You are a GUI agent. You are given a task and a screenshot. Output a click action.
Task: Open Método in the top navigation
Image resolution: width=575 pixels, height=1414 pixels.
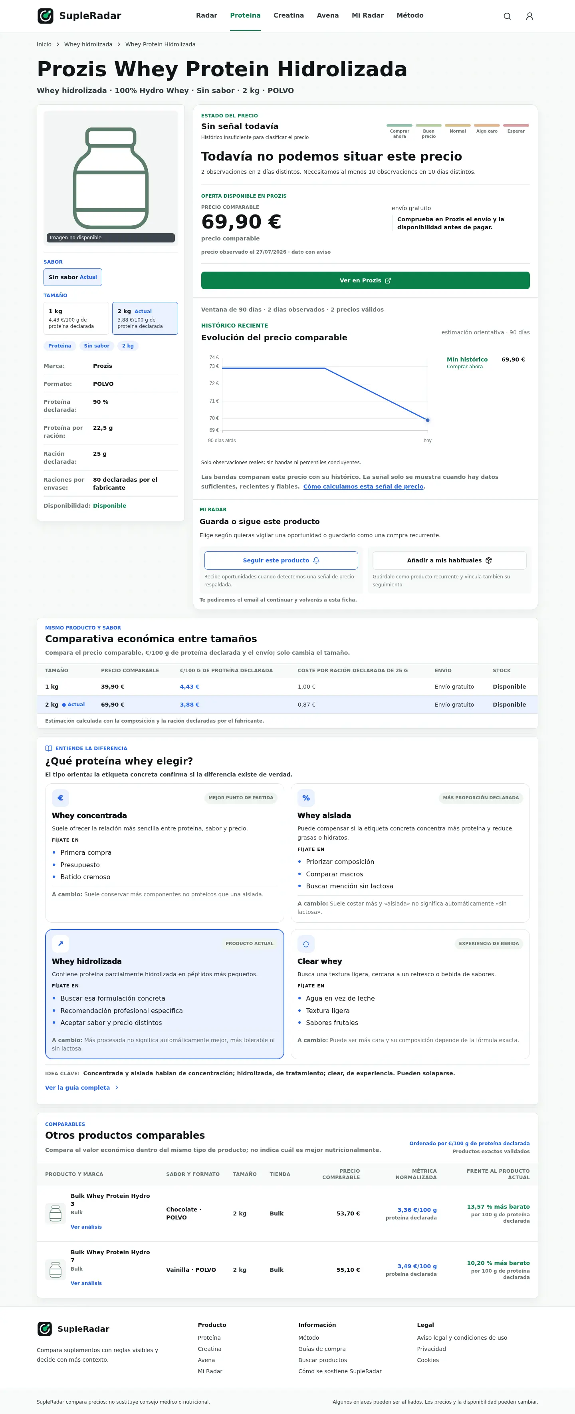(410, 15)
